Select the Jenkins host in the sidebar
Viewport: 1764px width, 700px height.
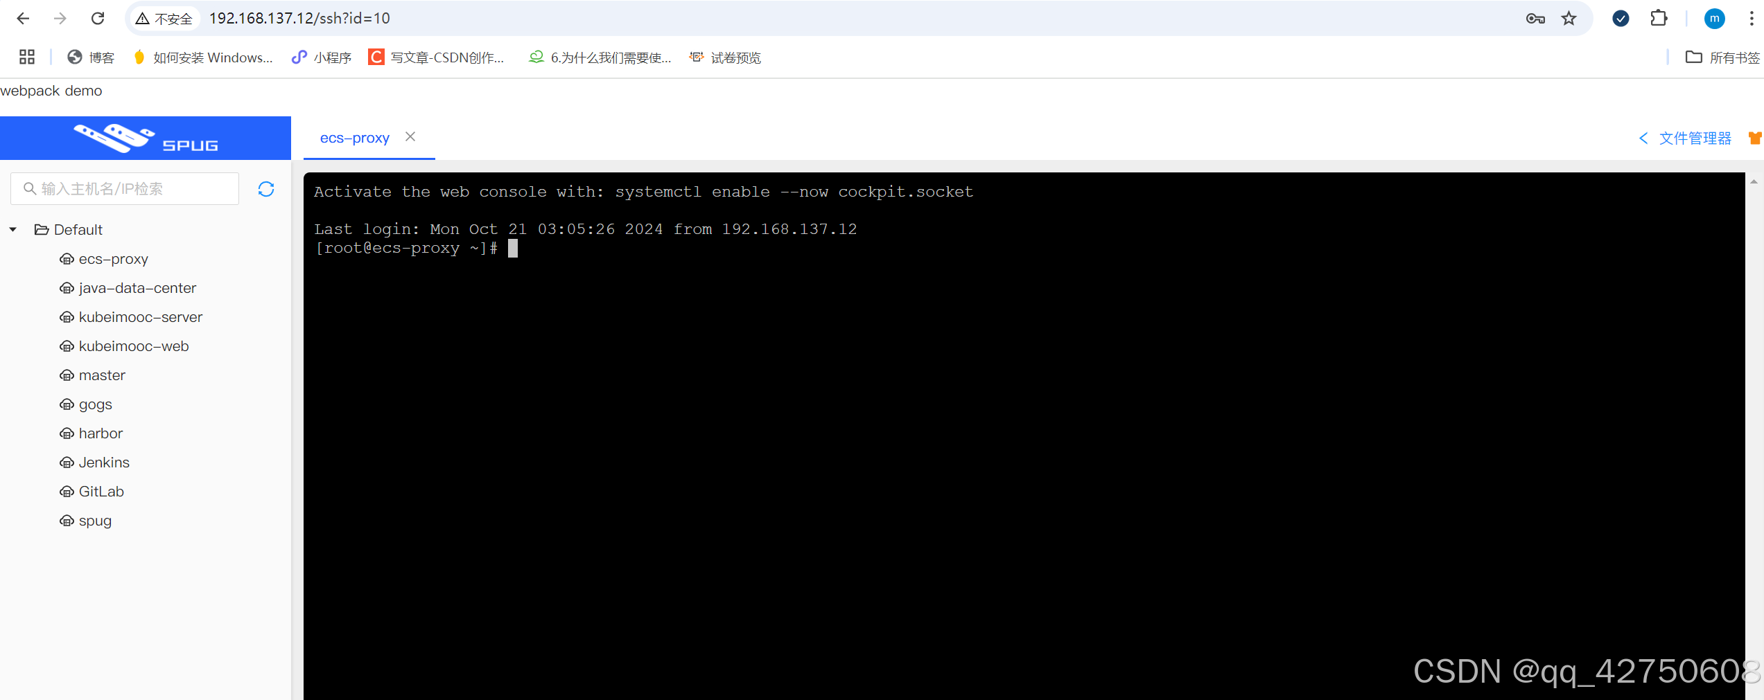pyautogui.click(x=104, y=462)
